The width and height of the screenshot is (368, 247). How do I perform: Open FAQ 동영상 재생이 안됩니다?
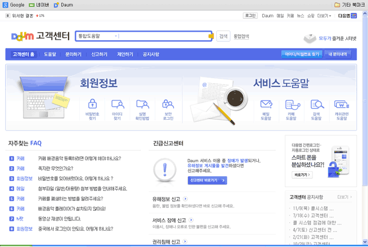[59, 219]
